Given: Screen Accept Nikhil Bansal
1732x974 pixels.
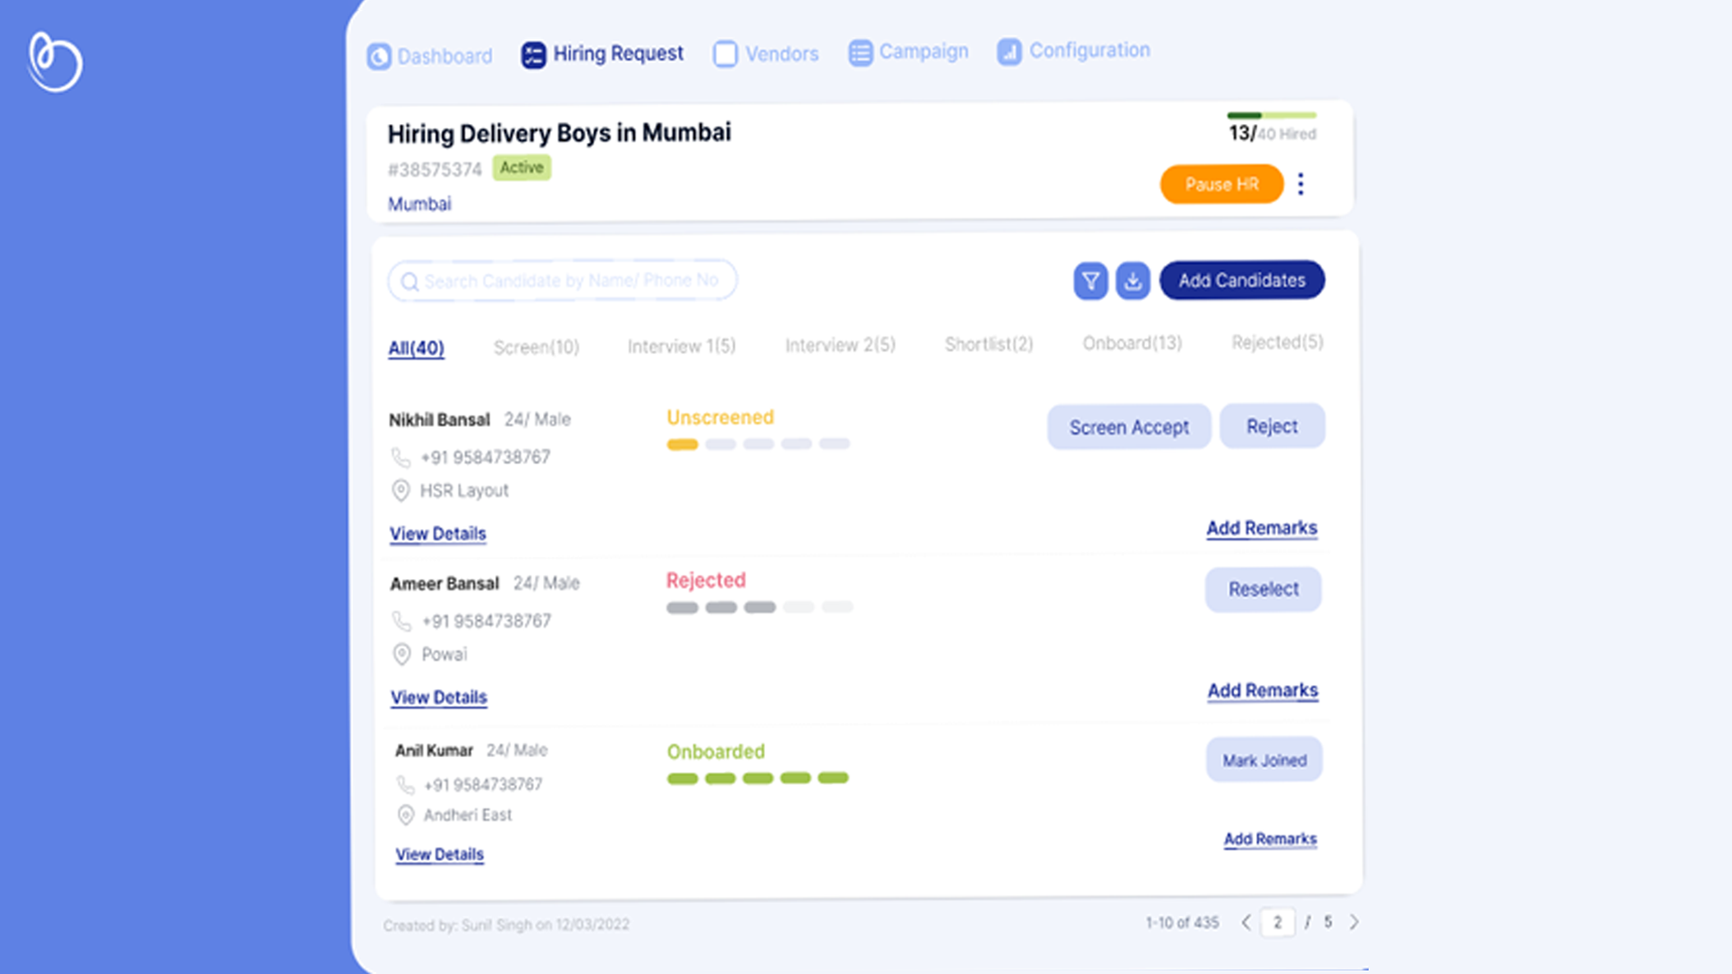Looking at the screenshot, I should (1128, 427).
